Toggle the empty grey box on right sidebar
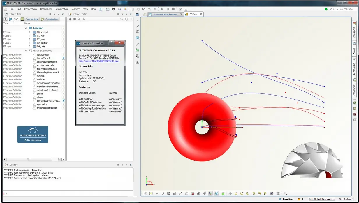The image size is (359, 203). 355,120
